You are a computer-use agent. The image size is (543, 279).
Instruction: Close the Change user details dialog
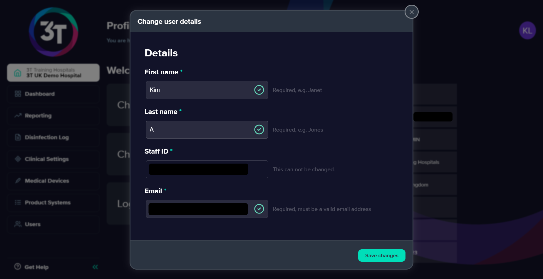click(411, 12)
